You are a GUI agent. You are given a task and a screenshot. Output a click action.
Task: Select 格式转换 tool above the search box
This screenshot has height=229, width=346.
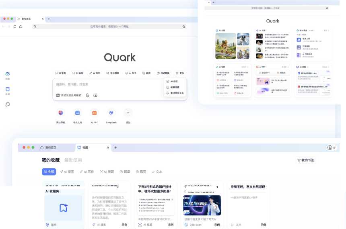tap(163, 73)
